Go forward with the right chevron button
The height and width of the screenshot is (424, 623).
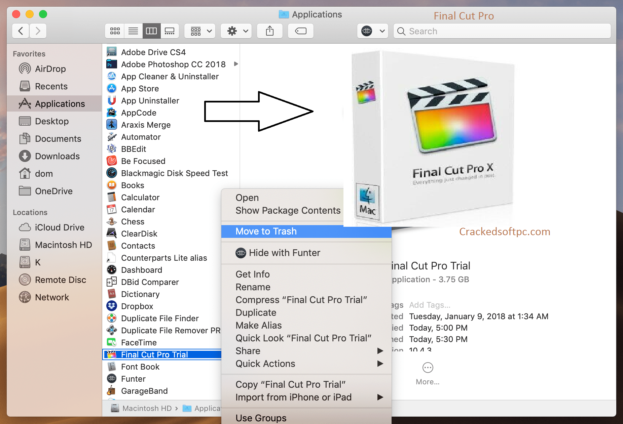tap(38, 31)
